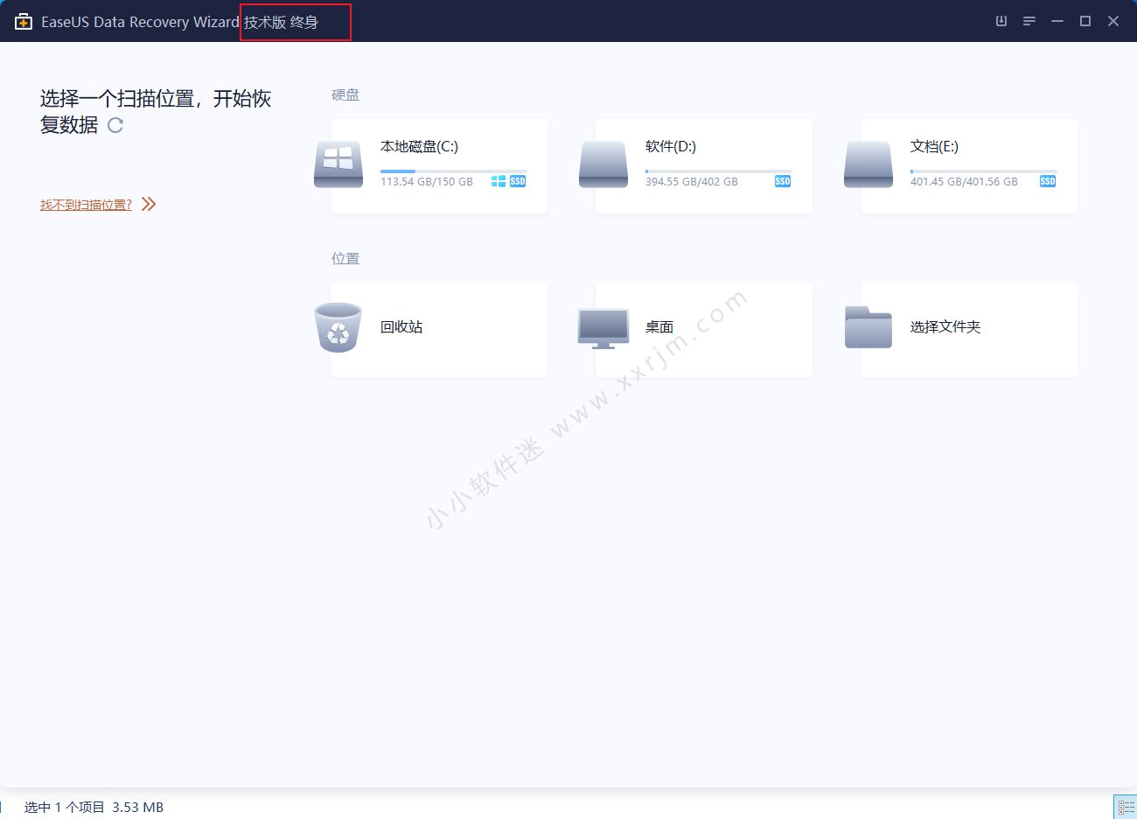
Task: Click the import scan session icon in title bar
Action: [1001, 21]
